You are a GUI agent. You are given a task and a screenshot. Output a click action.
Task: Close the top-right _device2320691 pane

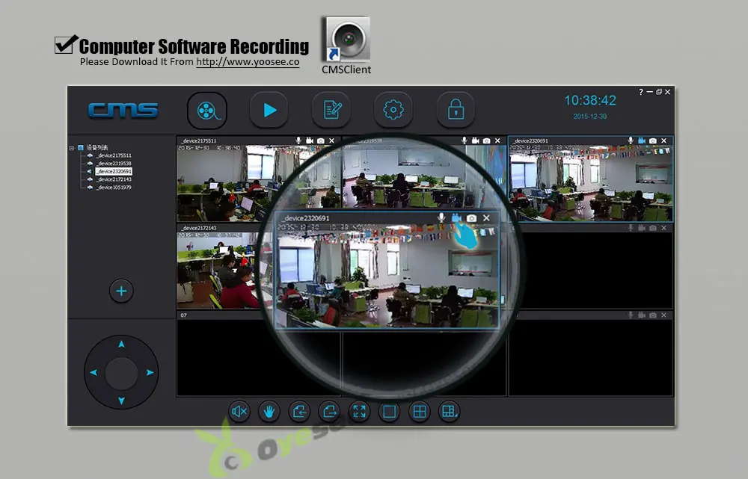(x=663, y=140)
